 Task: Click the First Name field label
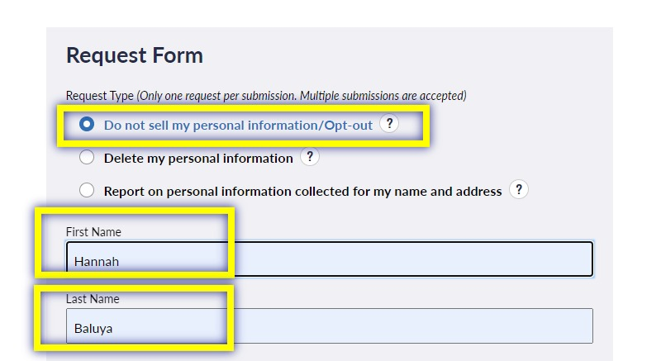(93, 232)
